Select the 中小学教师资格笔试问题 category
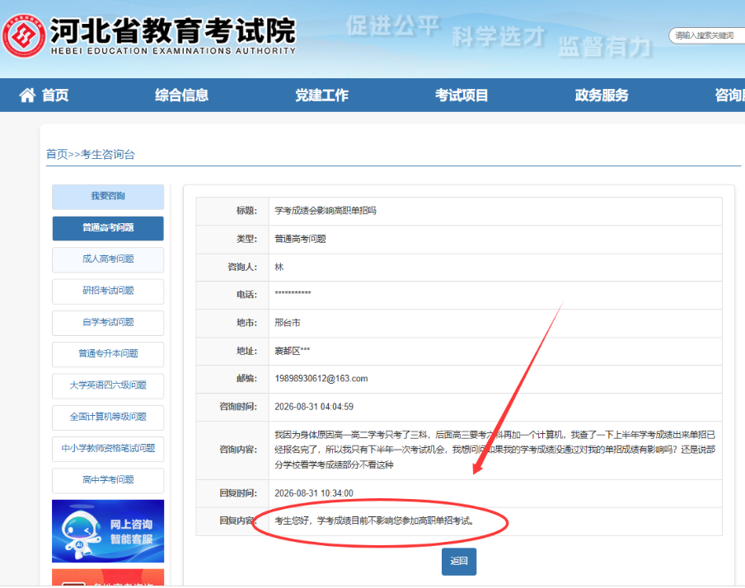 coord(108,449)
